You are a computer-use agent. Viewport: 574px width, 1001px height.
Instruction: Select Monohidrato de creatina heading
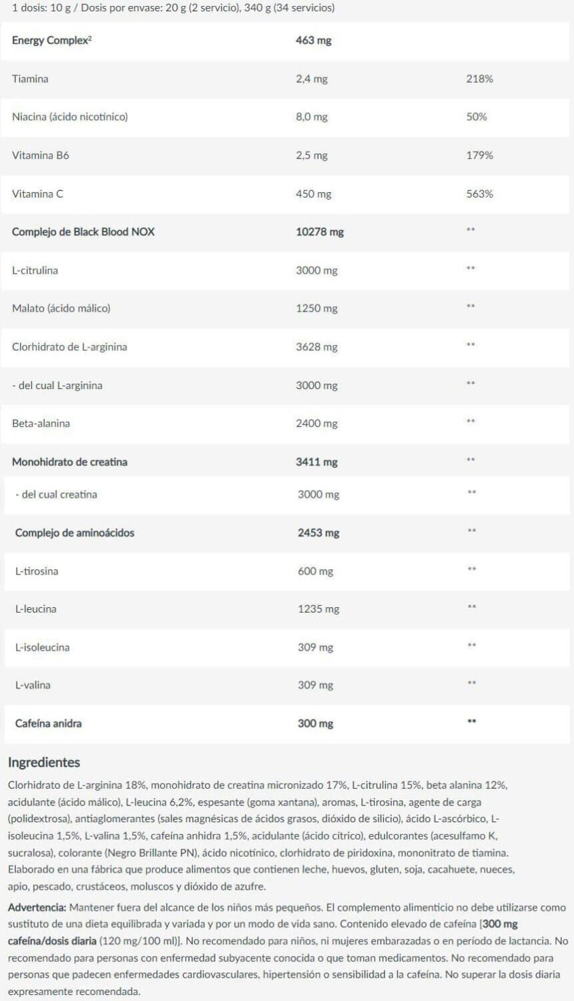pos(69,462)
